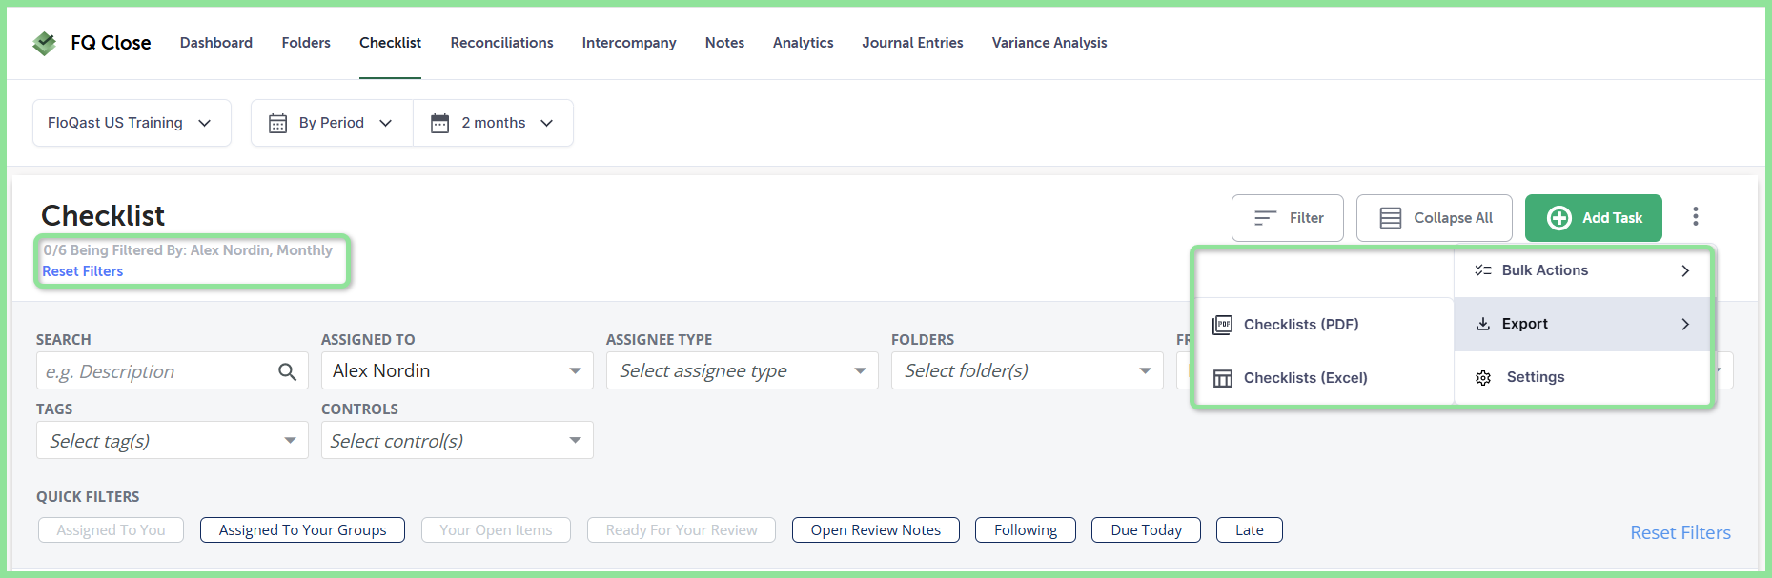Click the Collapse All list icon
1772x578 pixels.
[1391, 218]
